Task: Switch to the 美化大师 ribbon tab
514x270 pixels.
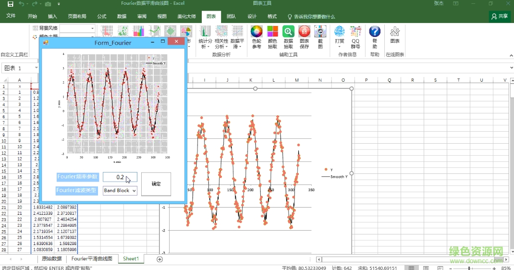Action: tap(186, 16)
